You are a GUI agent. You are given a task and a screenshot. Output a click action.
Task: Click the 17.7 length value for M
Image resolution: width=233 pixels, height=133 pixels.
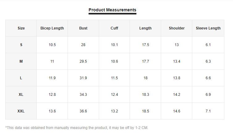145,61
